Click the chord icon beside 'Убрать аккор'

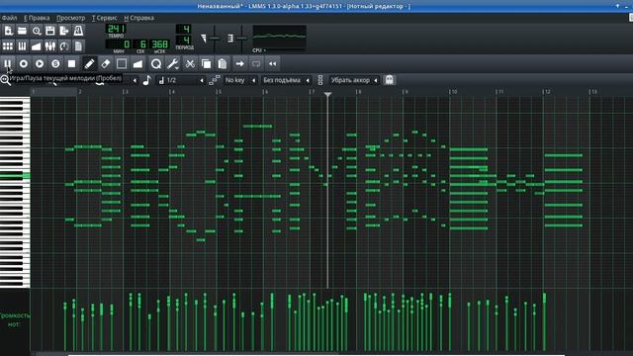tap(320, 80)
